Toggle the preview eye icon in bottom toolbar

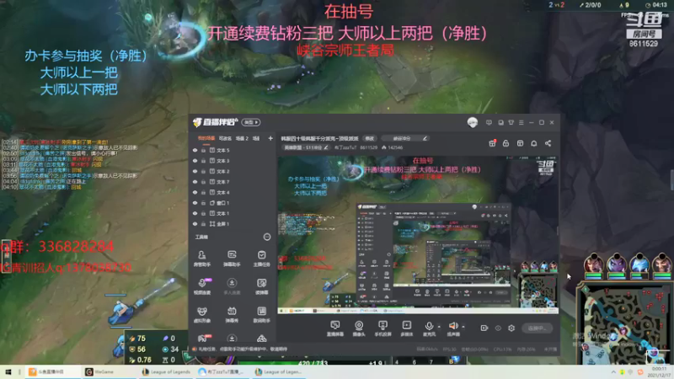click(498, 328)
